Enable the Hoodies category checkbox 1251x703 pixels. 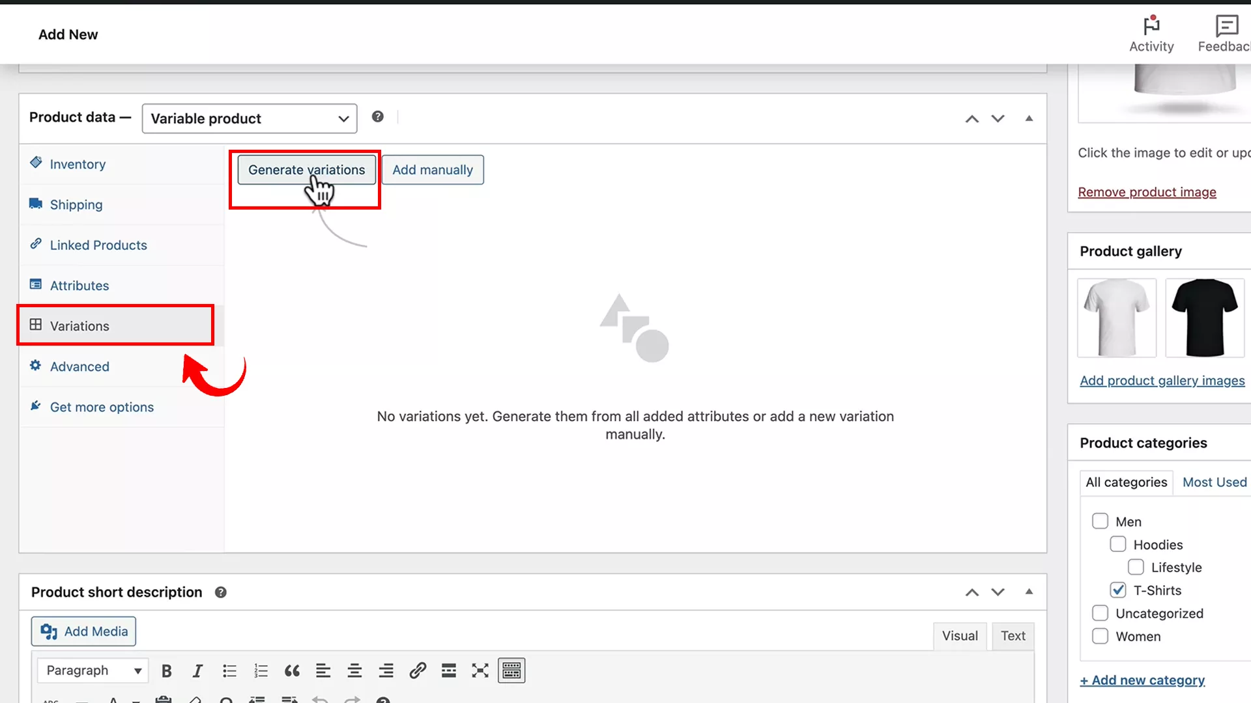[x=1118, y=544]
